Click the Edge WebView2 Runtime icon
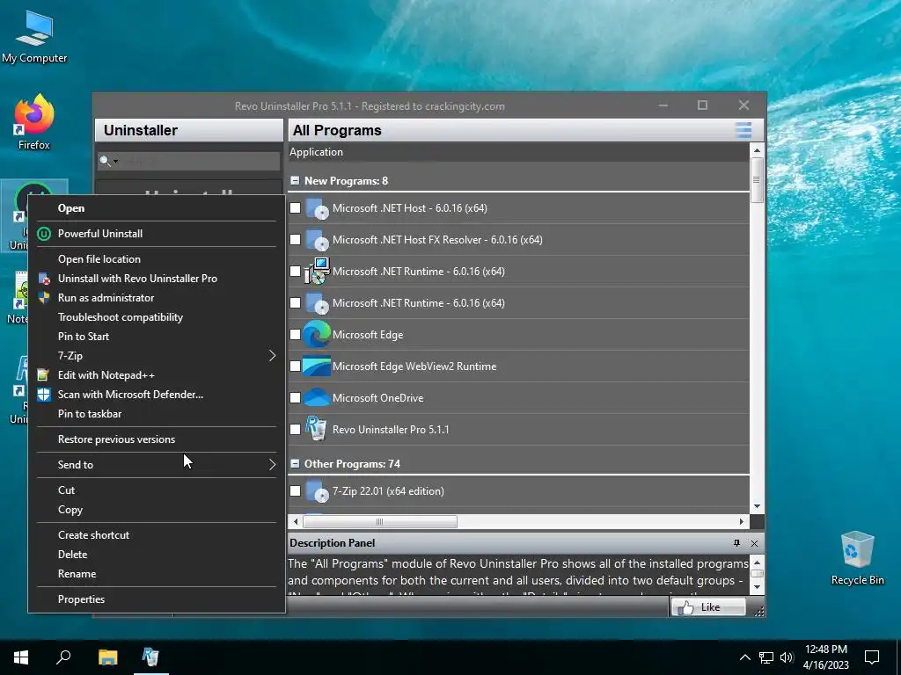The image size is (901, 675). (317, 367)
